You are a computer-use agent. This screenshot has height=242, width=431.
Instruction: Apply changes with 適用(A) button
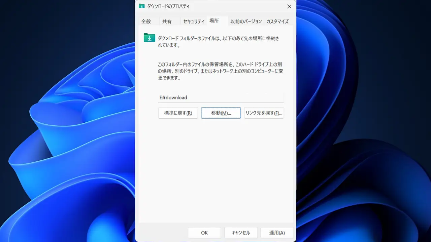pyautogui.click(x=277, y=233)
